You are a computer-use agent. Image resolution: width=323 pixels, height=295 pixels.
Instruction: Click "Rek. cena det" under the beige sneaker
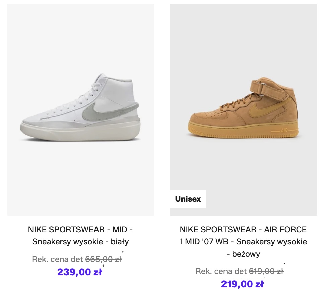(221, 271)
